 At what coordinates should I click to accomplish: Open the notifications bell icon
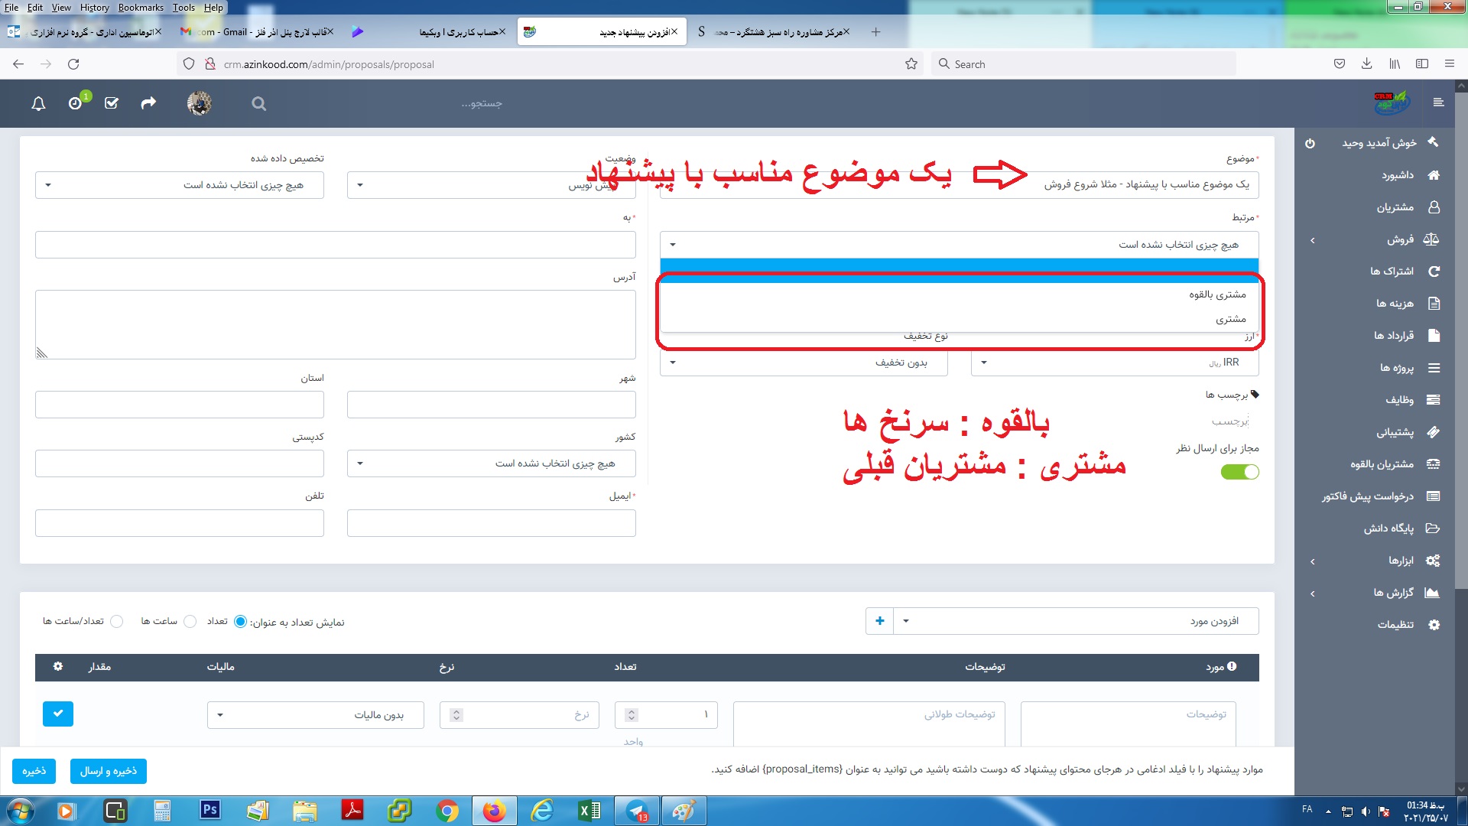point(38,103)
